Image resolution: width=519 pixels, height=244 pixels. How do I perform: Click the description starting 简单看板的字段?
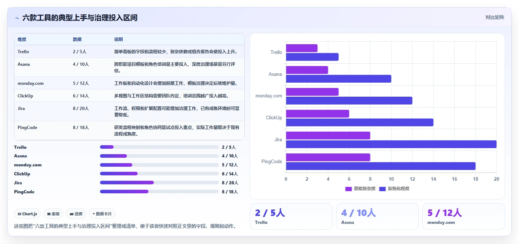coord(176,52)
